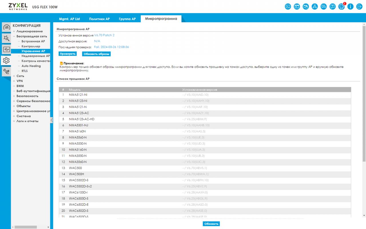Switch to the Политики AP tab
The image size is (366, 229).
point(99,19)
